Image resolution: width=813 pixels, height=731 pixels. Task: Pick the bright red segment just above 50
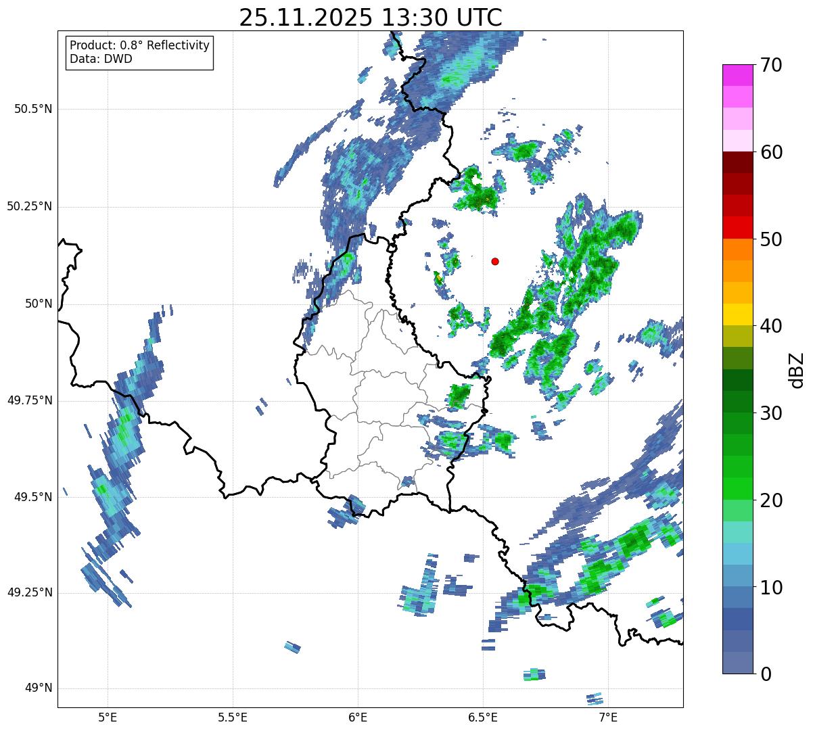tap(737, 227)
